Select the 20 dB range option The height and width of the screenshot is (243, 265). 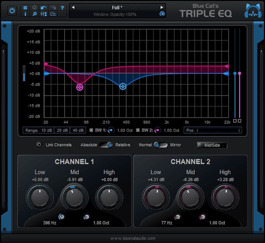click(62, 130)
